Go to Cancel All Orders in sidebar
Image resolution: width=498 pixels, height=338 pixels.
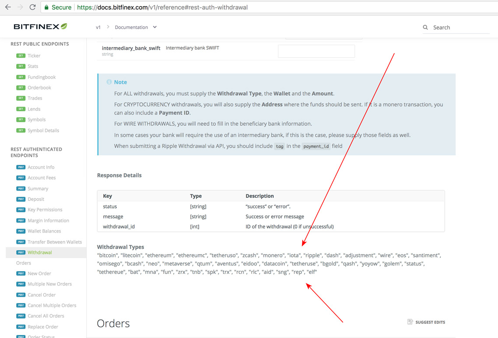click(46, 316)
